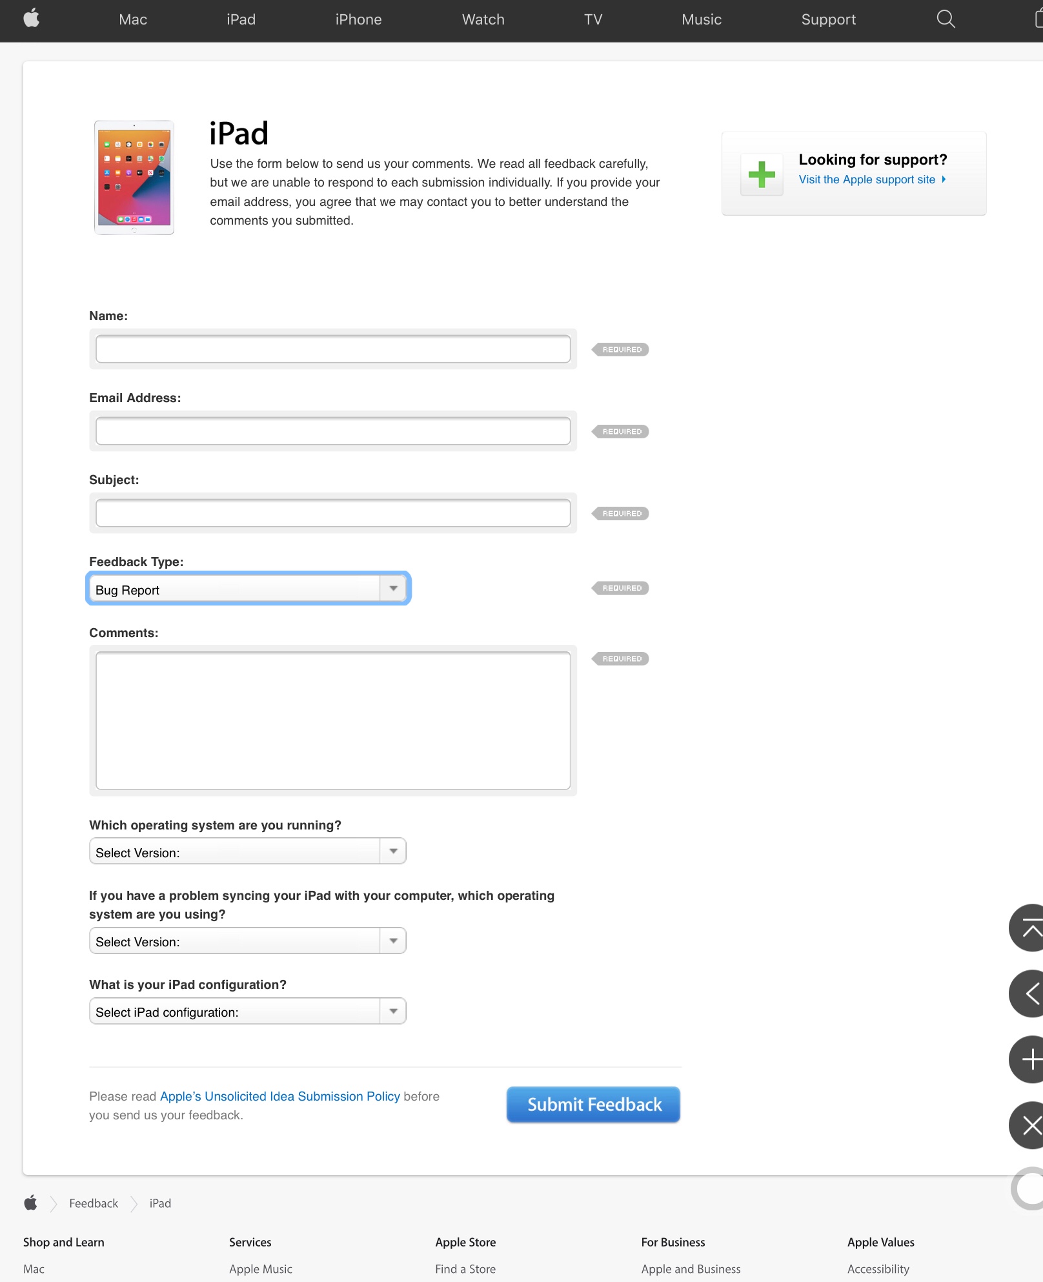Click the Submit Feedback button
1043x1282 pixels.
point(593,1104)
